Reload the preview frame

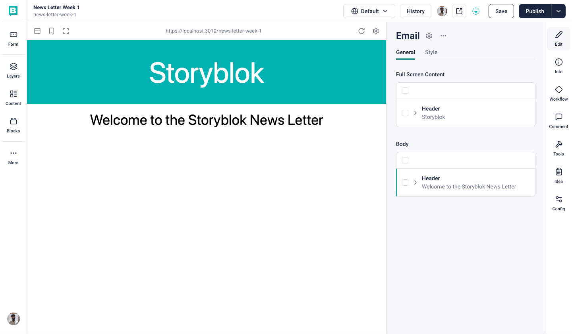[x=361, y=31]
